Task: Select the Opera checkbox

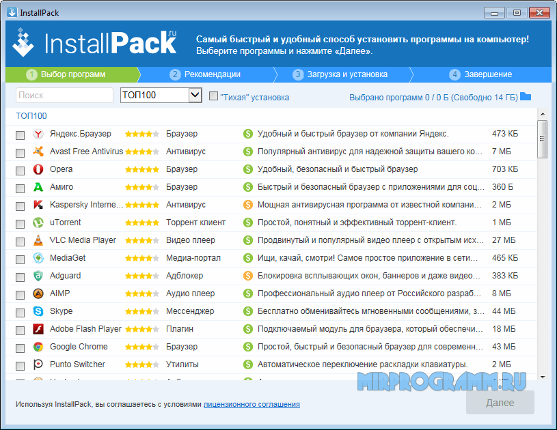Action: (21, 171)
